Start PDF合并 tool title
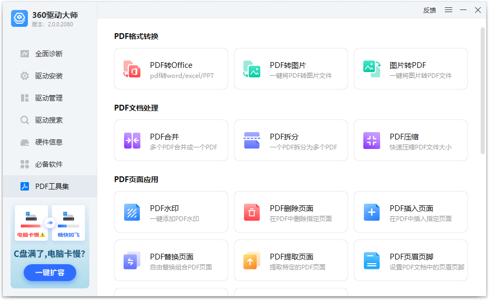Image resolution: width=489 pixels, height=300 pixels. point(165,137)
